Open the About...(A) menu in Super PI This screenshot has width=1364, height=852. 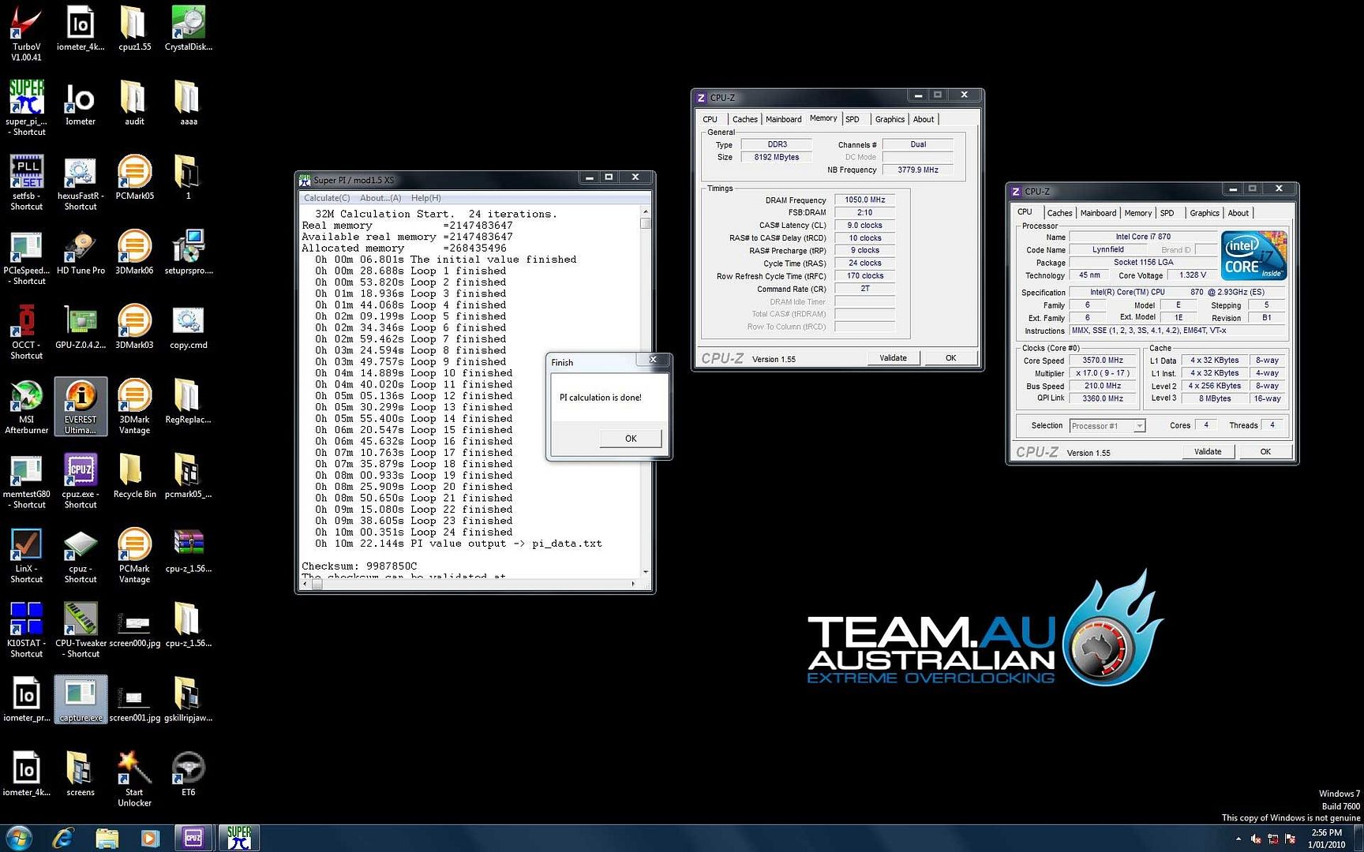[x=380, y=198]
